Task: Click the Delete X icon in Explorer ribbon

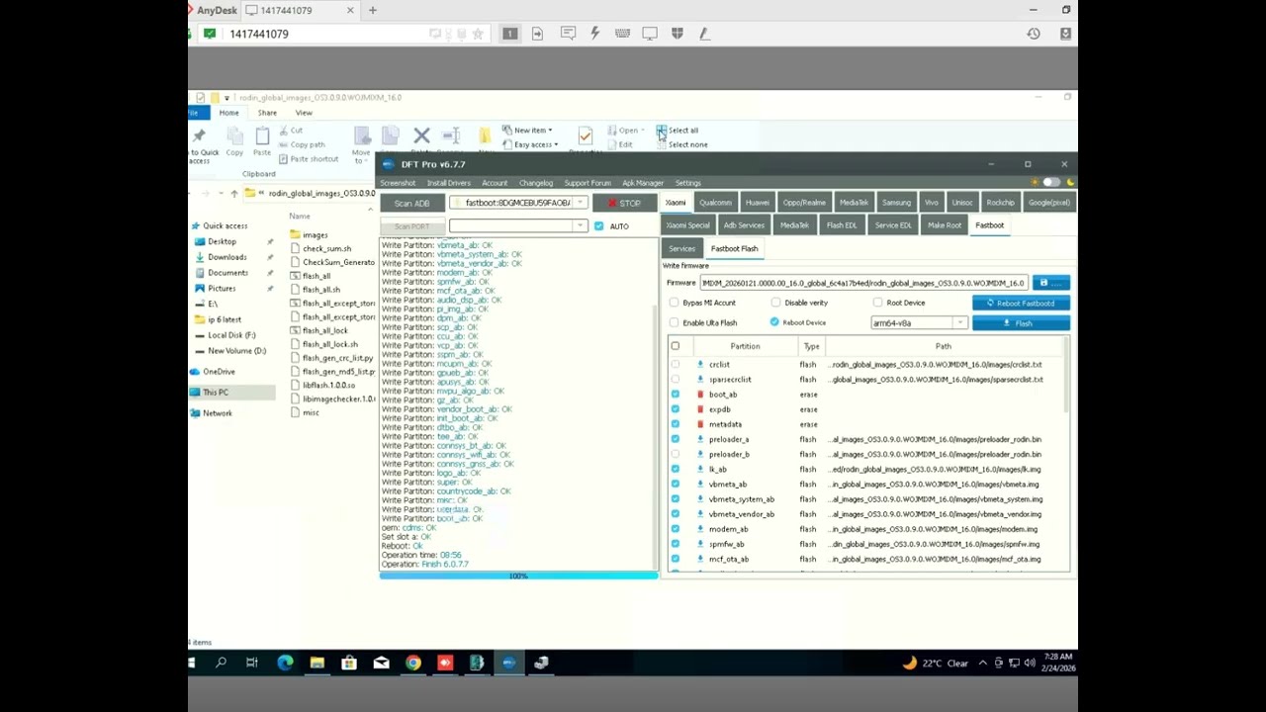Action: click(x=421, y=135)
